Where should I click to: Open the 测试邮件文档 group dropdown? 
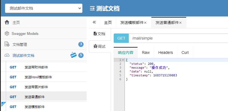pos(43,8)
